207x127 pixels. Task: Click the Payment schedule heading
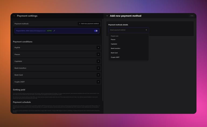coord(22,102)
